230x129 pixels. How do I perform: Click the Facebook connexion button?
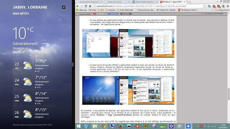click(112, 14)
